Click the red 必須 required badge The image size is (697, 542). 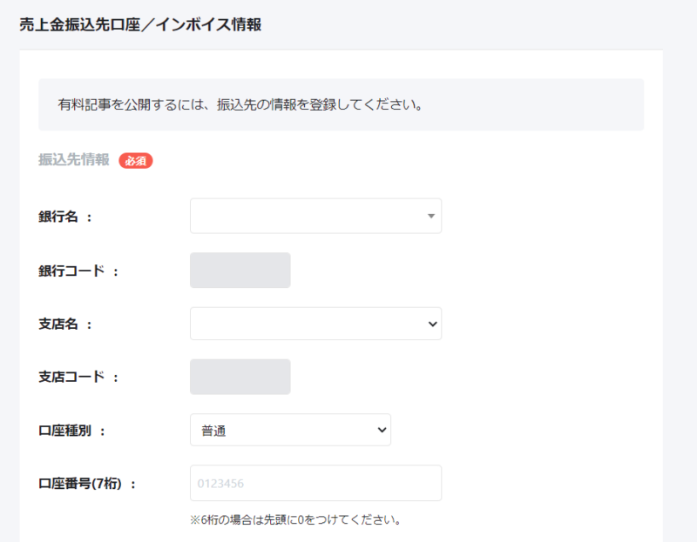click(x=136, y=160)
